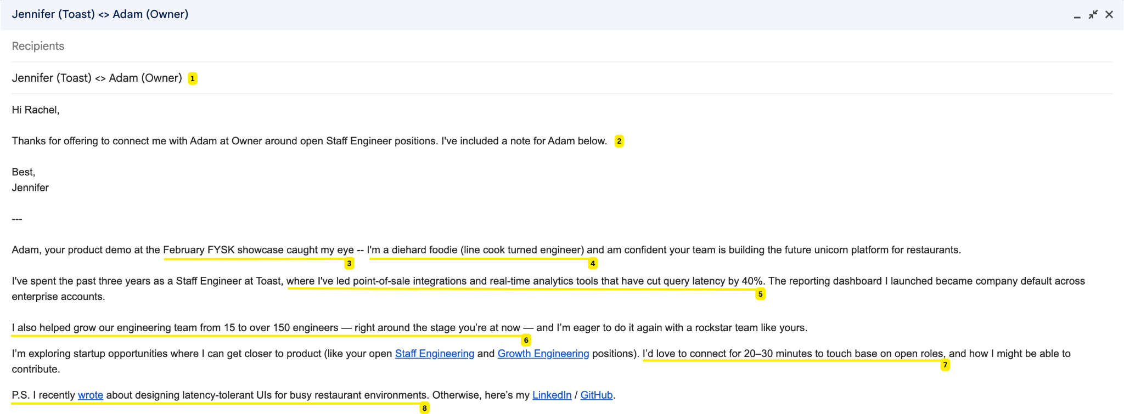The image size is (1124, 414).
Task: Open the Staff Engineering link
Action: click(435, 354)
